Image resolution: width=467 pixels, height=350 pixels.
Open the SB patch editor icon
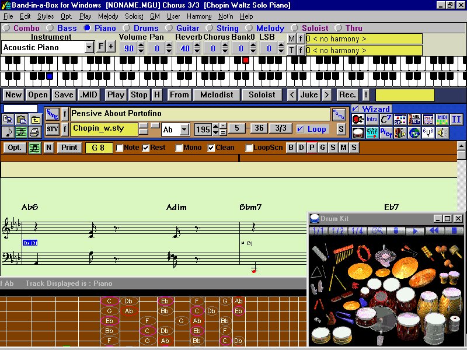[x=400, y=120]
